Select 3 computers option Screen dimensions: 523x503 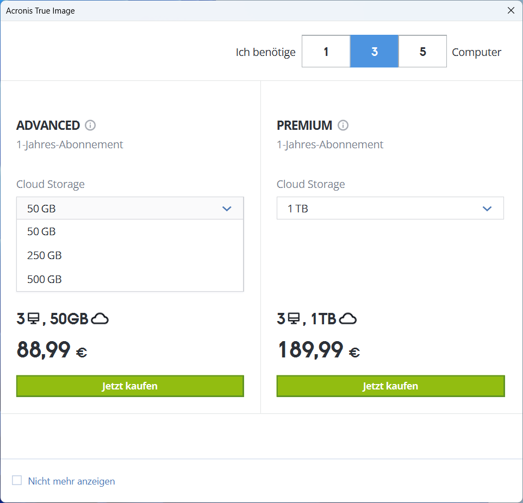tap(374, 52)
